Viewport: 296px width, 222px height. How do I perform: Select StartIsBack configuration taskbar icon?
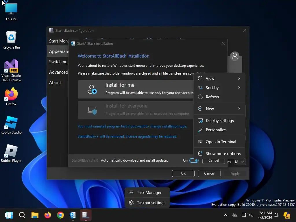86,215
